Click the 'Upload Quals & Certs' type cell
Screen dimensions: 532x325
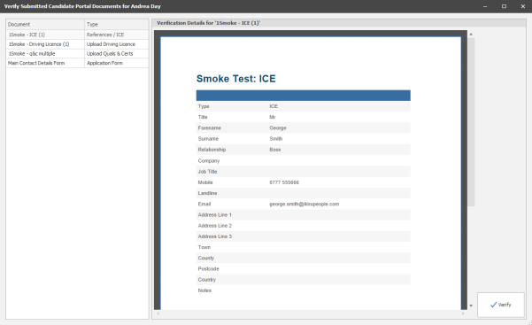[116, 54]
